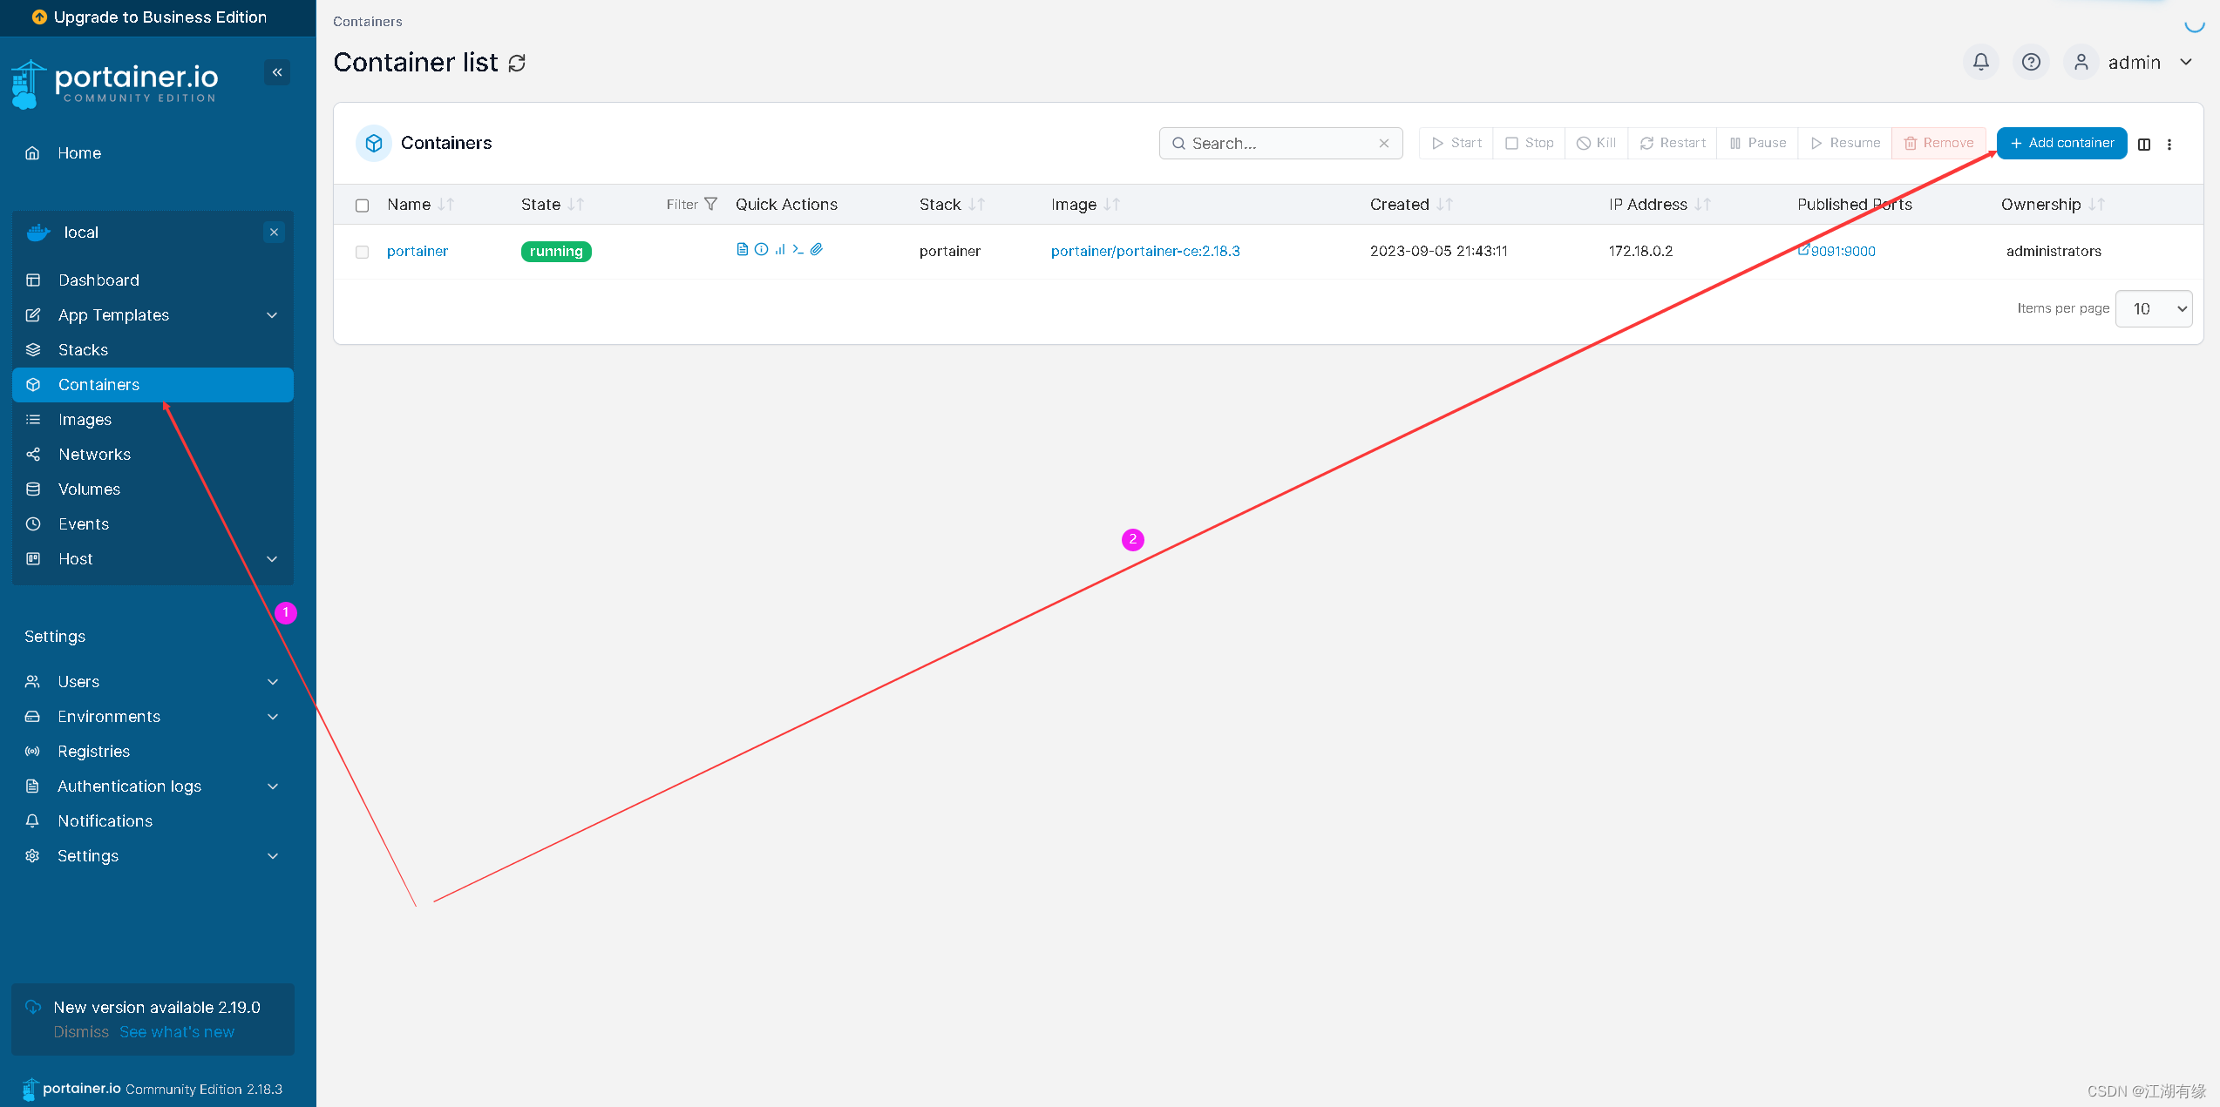Open table column visibility settings icon
The image size is (2220, 1107).
[x=2144, y=145]
